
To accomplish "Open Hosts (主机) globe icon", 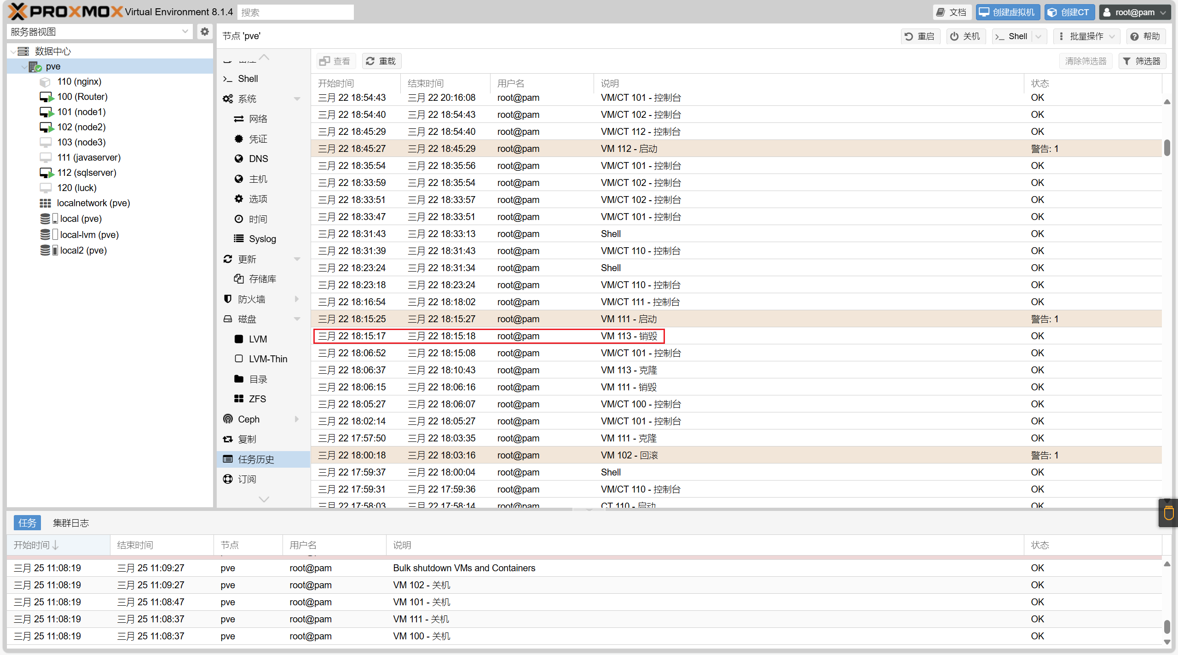I will [x=238, y=179].
